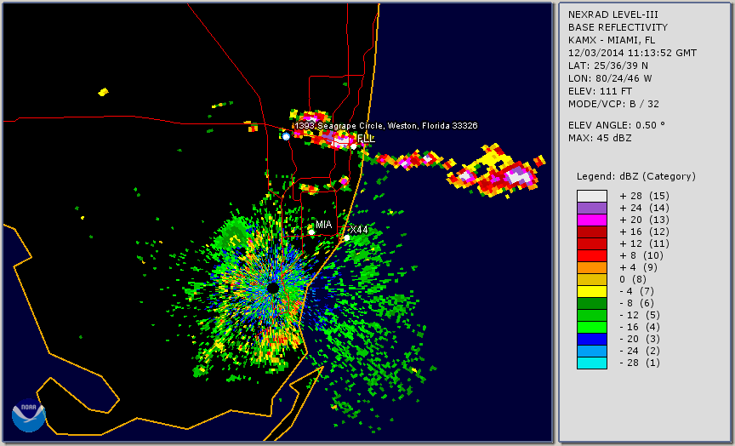Select the +4 (9) orange legend swatch
735x446 pixels.
click(592, 268)
